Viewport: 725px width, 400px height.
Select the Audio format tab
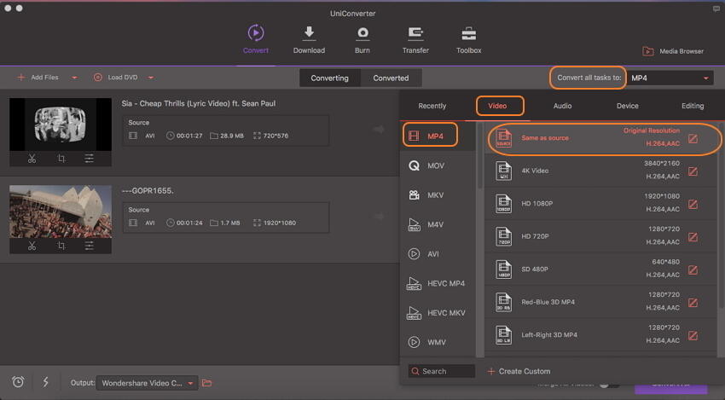pyautogui.click(x=562, y=106)
